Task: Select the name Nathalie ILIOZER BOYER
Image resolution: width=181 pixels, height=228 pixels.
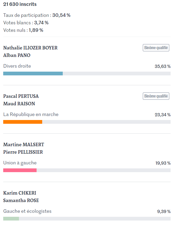Action: pos(30,48)
